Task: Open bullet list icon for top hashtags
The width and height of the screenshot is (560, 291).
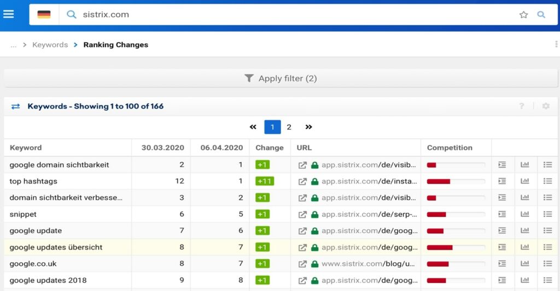Action: (x=547, y=181)
